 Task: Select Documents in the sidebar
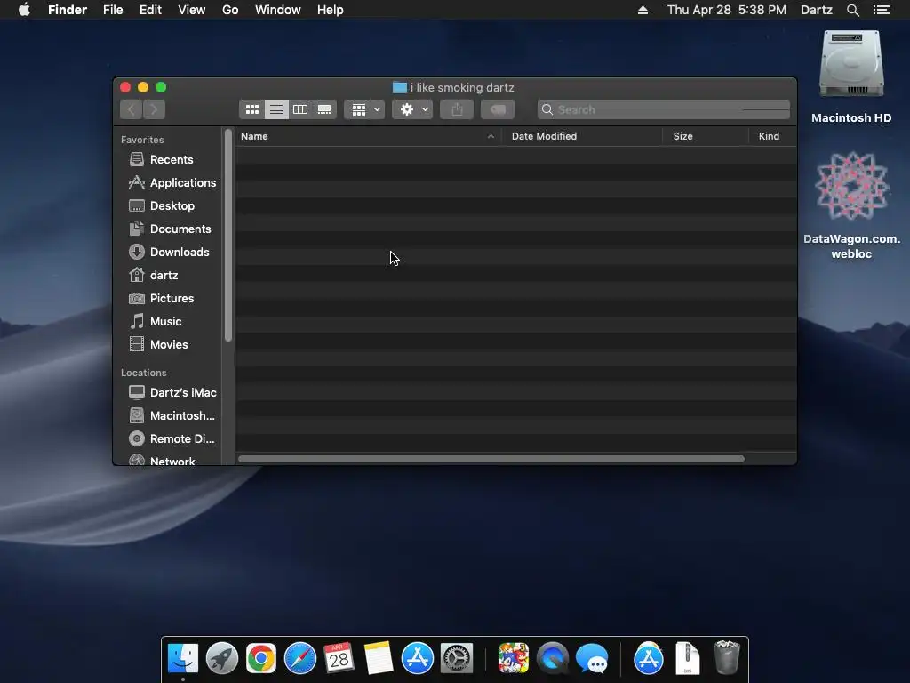[x=168, y=229]
